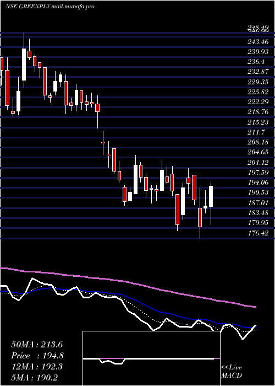Click the 50MA : 213.6 value
Image resolution: width=275 pixels, height=386 pixels.
[x=38, y=345]
